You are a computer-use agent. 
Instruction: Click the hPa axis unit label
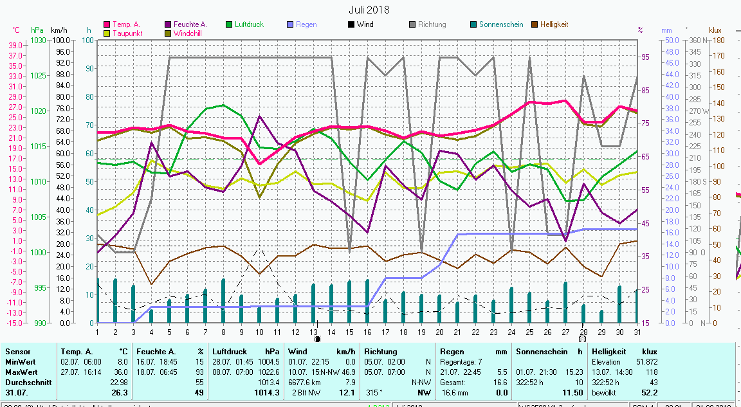37,30
